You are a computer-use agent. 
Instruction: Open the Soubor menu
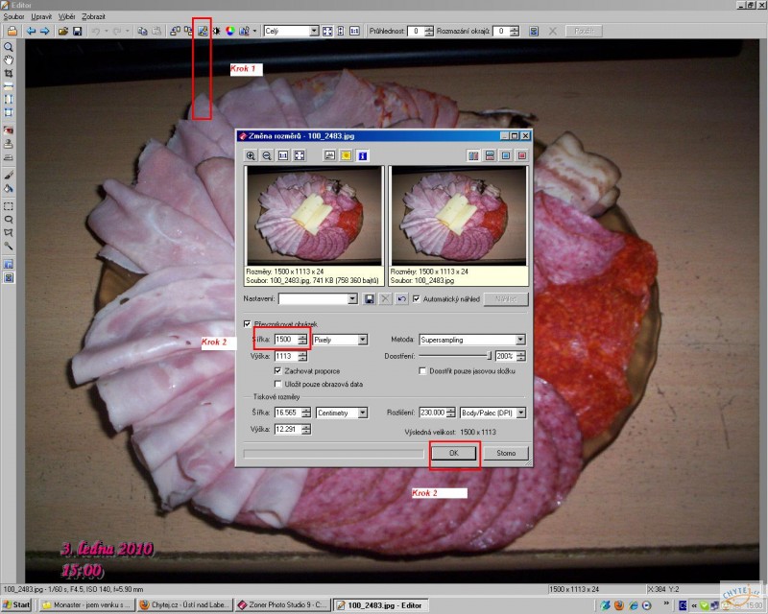(x=13, y=16)
